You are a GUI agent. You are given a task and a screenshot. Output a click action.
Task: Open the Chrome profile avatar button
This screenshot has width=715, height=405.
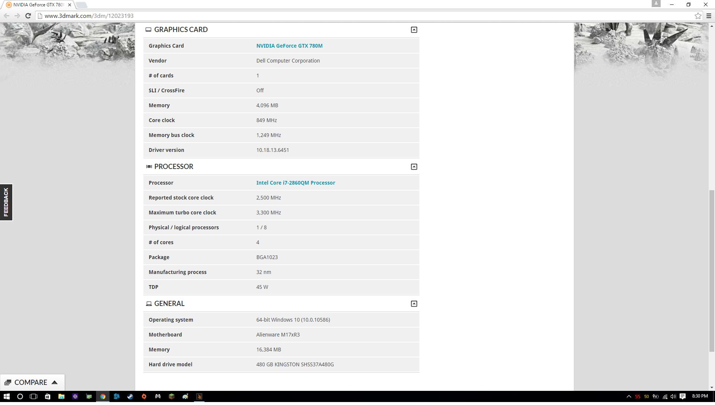pyautogui.click(x=656, y=3)
